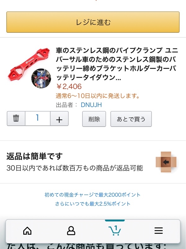Open the shopping cart icon
The width and height of the screenshot is (186, 249).
tap(115, 230)
